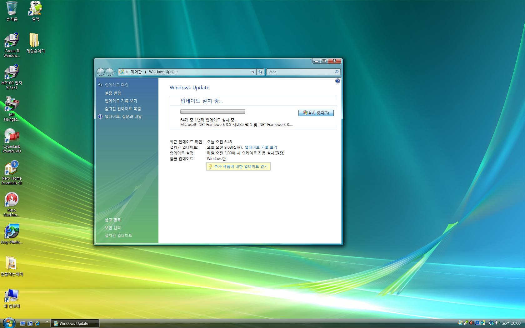Click the Windows Update tray icon
This screenshot has height=328, width=525.
point(460,323)
